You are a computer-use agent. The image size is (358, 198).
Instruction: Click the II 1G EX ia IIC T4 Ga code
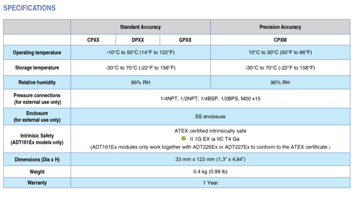(215, 139)
